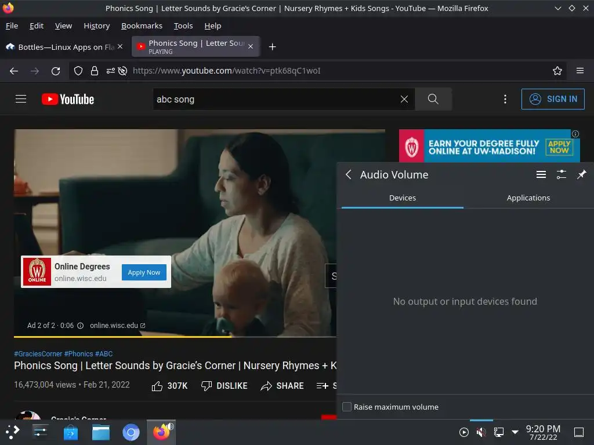Image resolution: width=594 pixels, height=445 pixels.
Task: Open System Settings from the taskbar
Action: point(40,432)
